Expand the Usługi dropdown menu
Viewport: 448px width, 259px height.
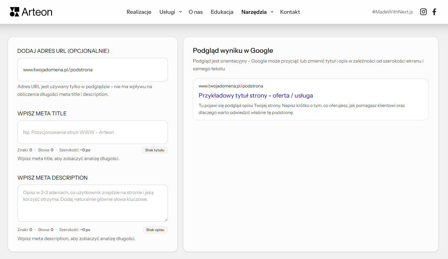[170, 12]
